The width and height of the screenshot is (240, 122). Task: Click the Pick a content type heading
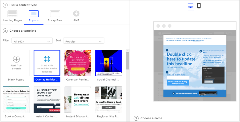tap(23, 5)
